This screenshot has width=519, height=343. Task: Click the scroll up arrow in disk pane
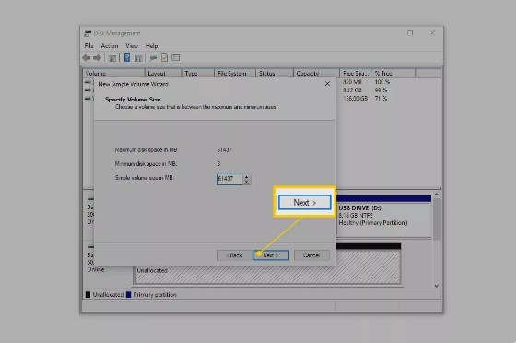(x=437, y=195)
